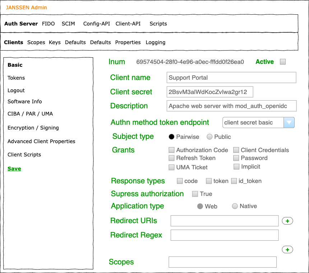The height and width of the screenshot is (273, 309).
Task: Click the Save link
Action: point(14,169)
